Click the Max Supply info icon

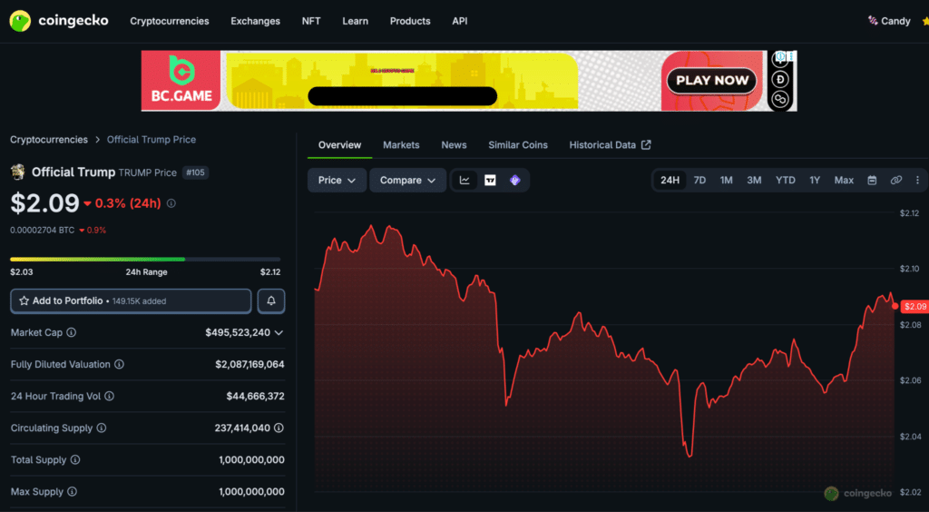click(x=72, y=492)
